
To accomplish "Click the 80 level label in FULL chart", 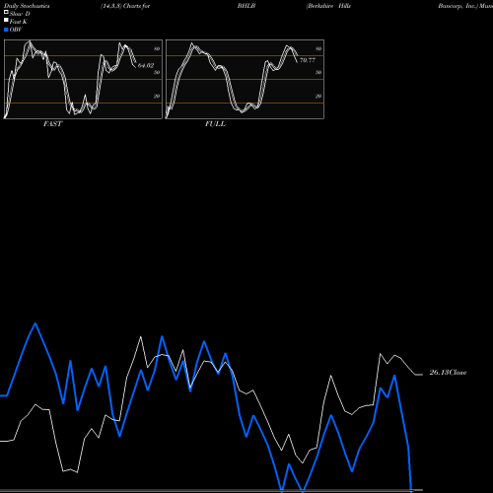I will pyautogui.click(x=318, y=48).
